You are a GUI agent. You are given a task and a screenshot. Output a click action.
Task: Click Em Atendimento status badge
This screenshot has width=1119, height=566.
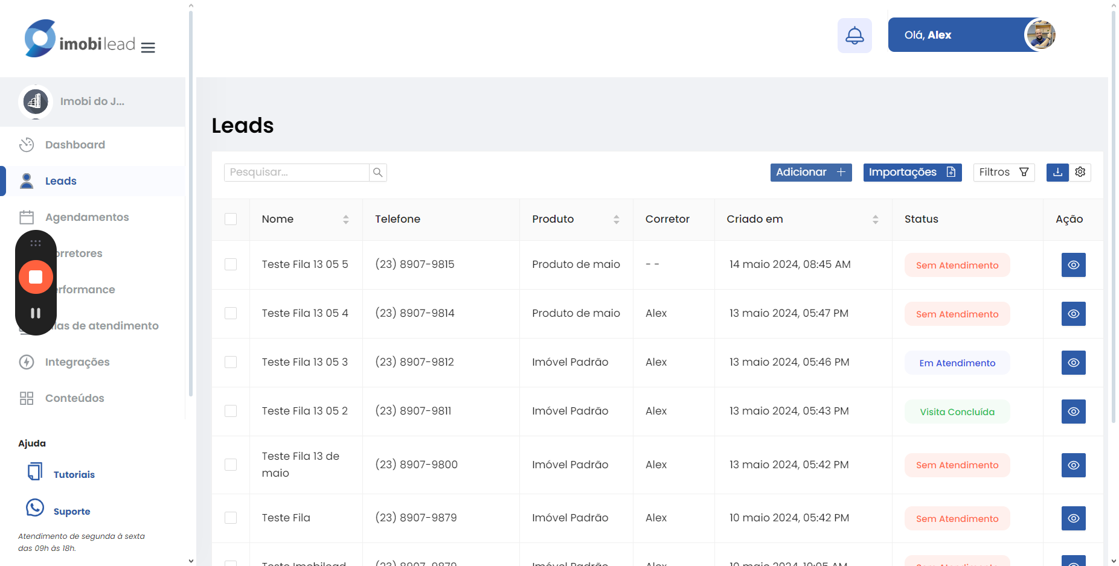click(957, 363)
